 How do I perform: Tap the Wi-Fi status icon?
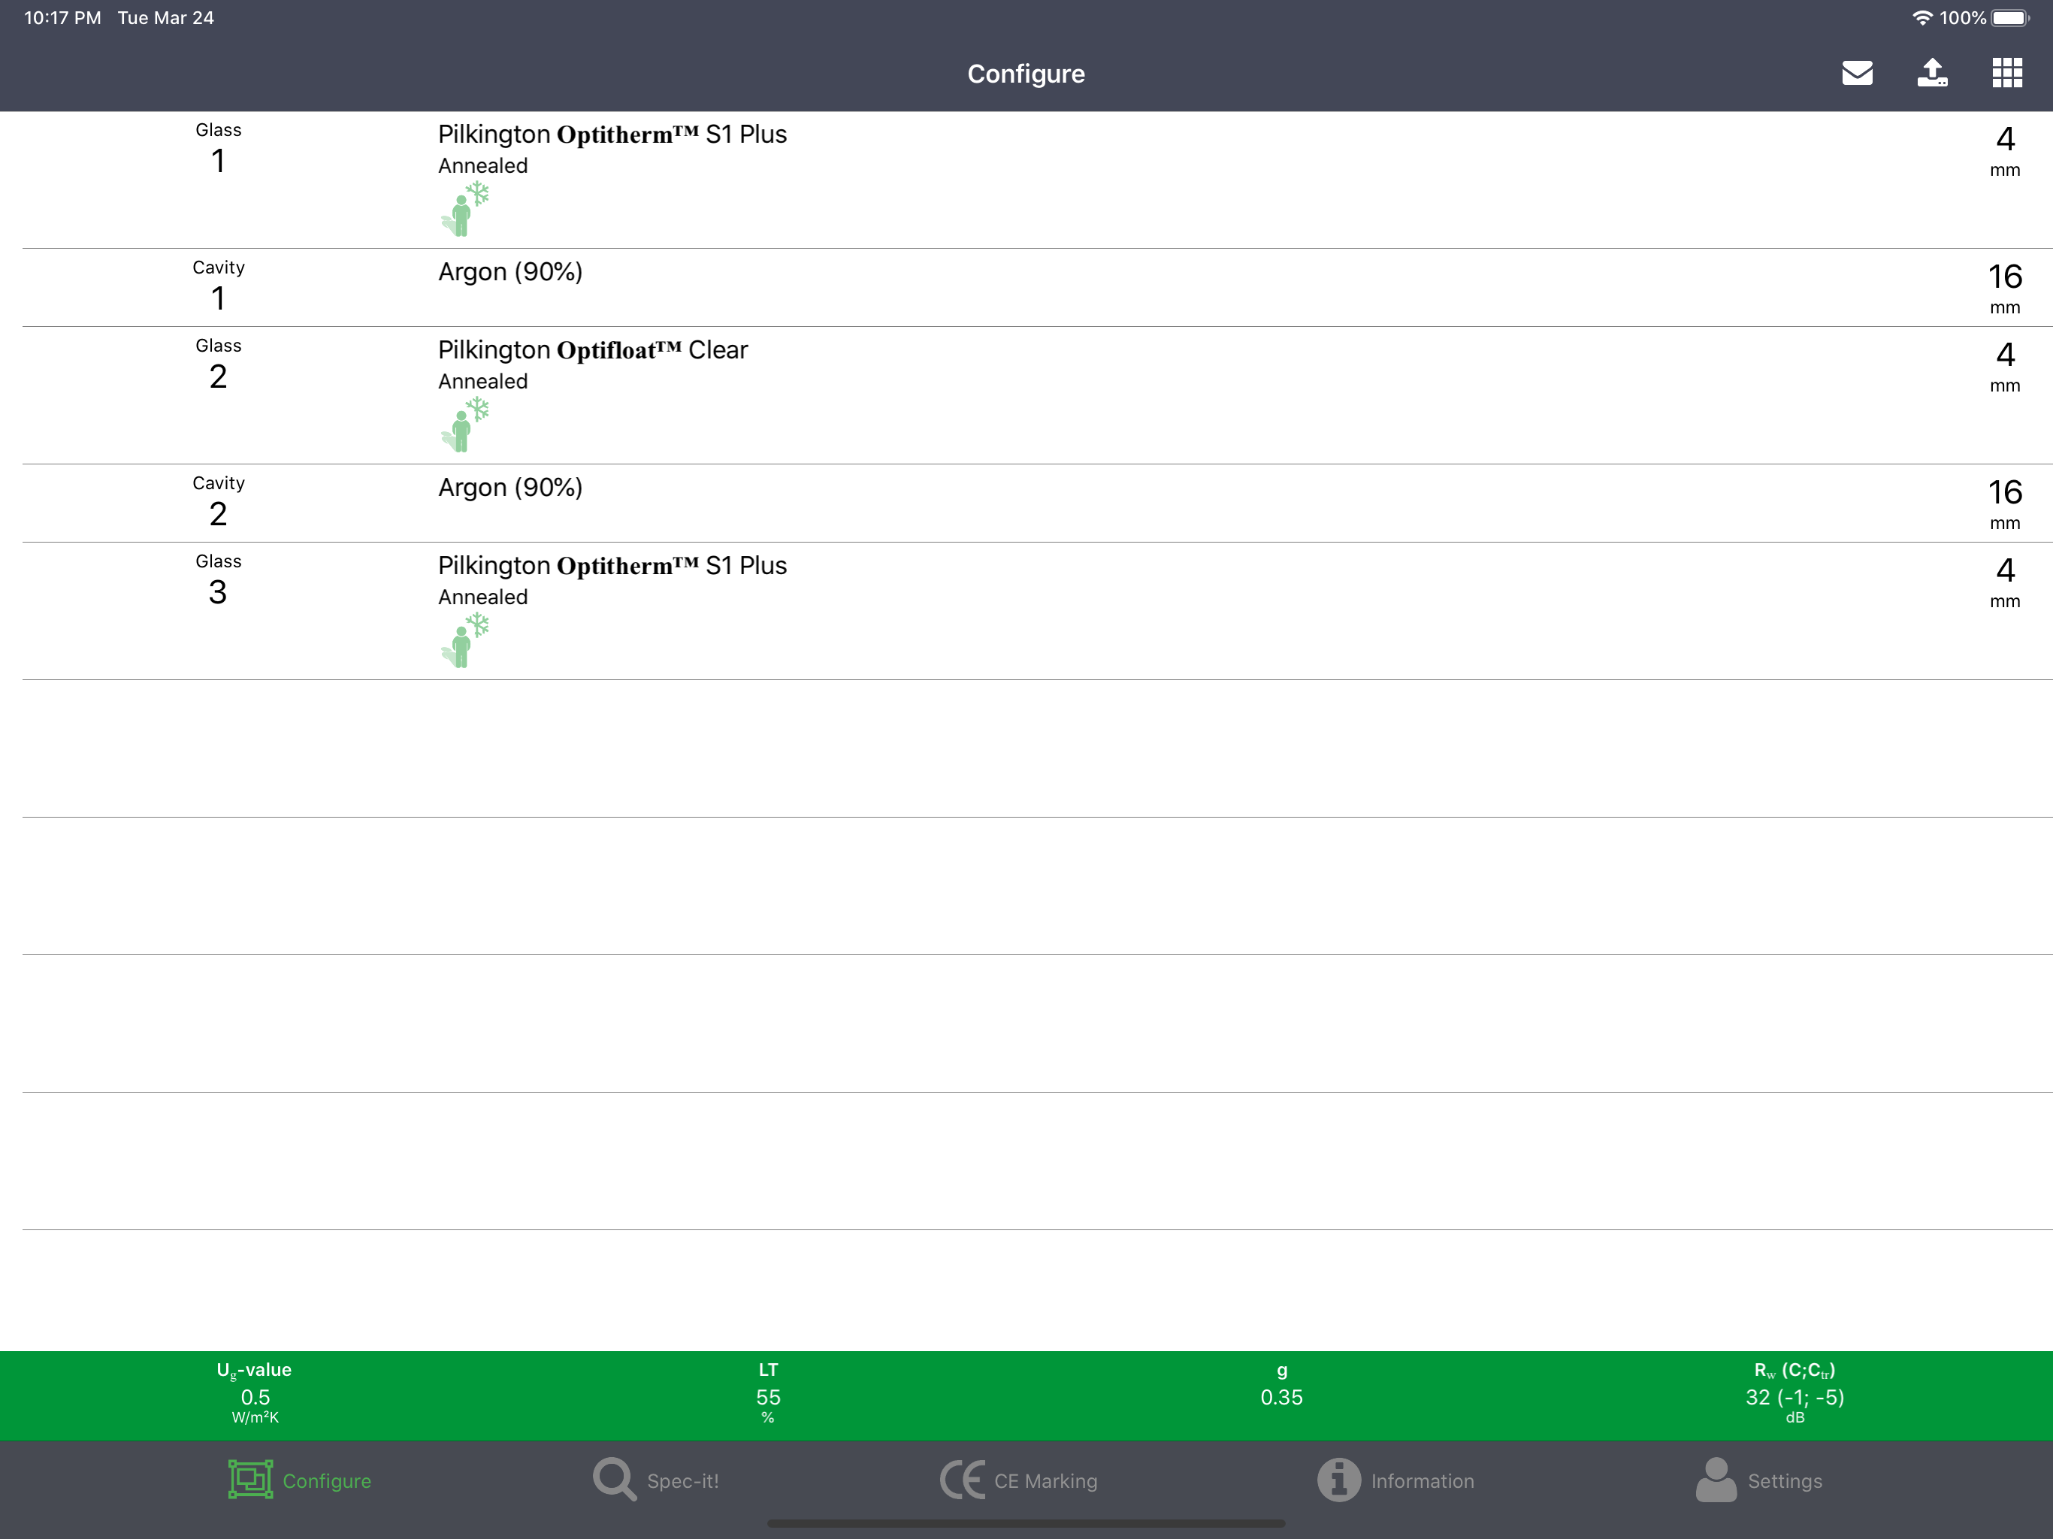pyautogui.click(x=1922, y=17)
